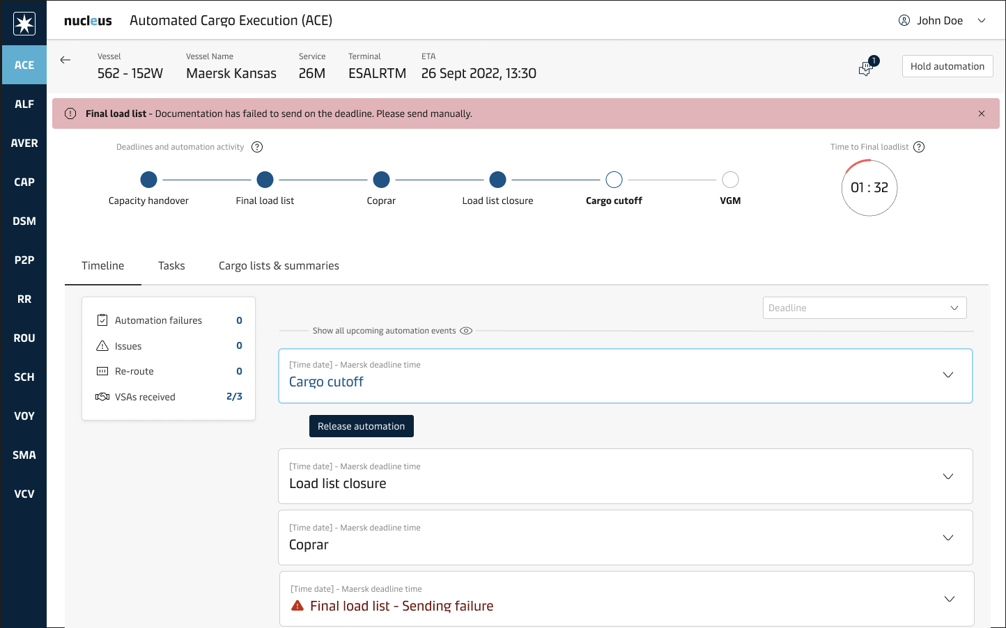Click the Maersk star logo icon
1006x628 pixels.
coord(24,24)
